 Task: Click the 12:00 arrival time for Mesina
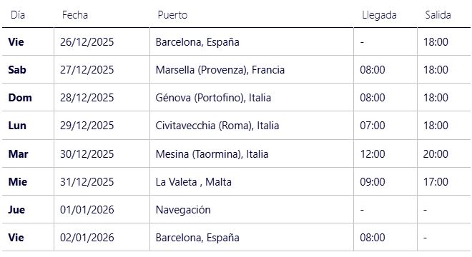373,154
